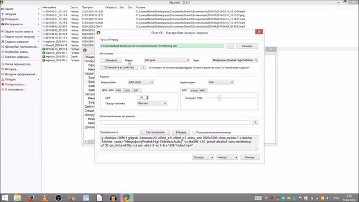Switch to the MP3 audio tab
This screenshot has height=202, width=359.
coord(203,90)
